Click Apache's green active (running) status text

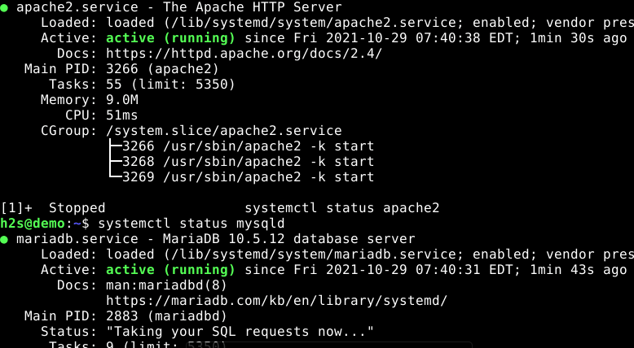click(170, 37)
